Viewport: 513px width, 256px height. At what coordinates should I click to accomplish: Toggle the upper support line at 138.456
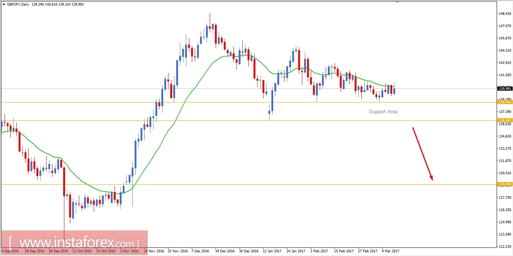click(260, 102)
